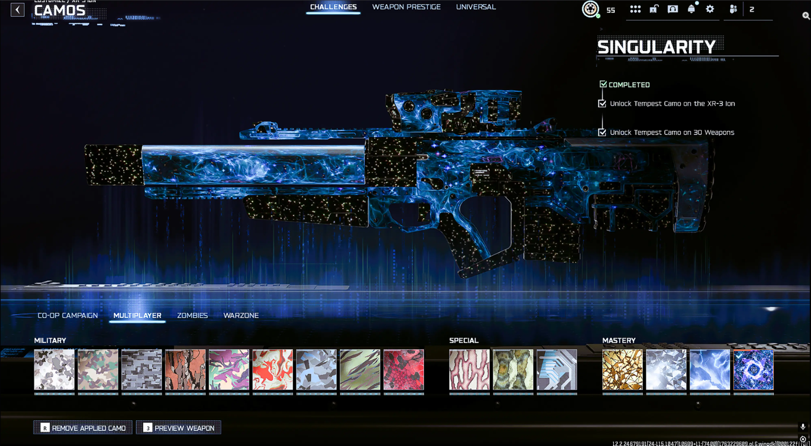811x446 pixels.
Task: Select the red scales military camo
Action: click(x=404, y=370)
